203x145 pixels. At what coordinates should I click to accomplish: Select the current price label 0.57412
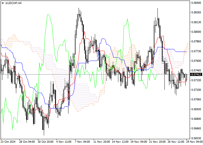(x=196, y=75)
